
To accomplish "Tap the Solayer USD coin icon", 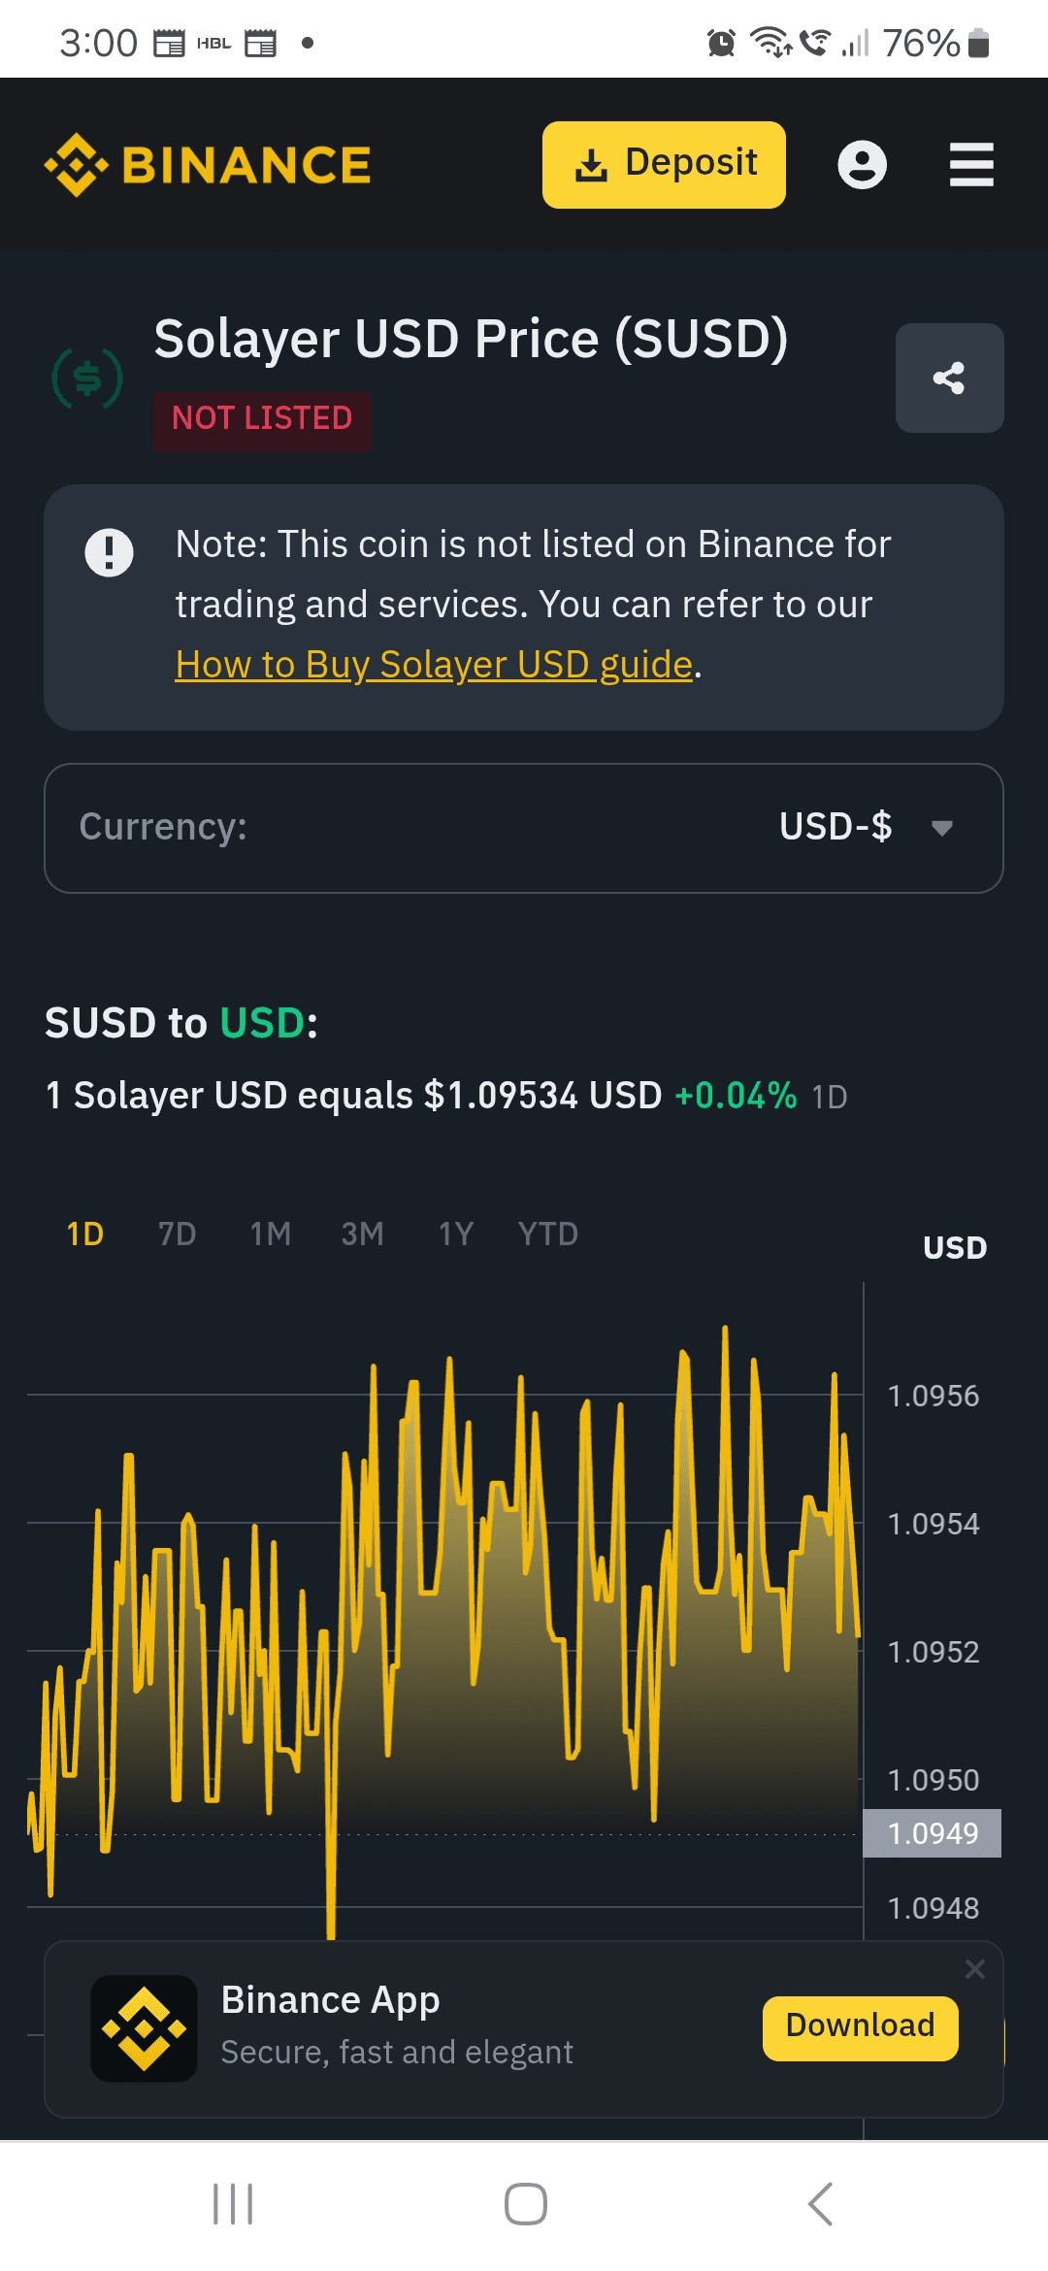I will (87, 378).
